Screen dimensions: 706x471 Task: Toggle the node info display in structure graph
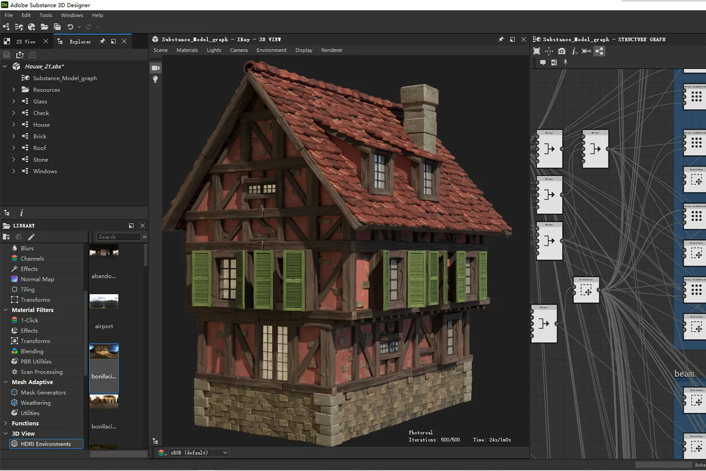pyautogui.click(x=573, y=51)
